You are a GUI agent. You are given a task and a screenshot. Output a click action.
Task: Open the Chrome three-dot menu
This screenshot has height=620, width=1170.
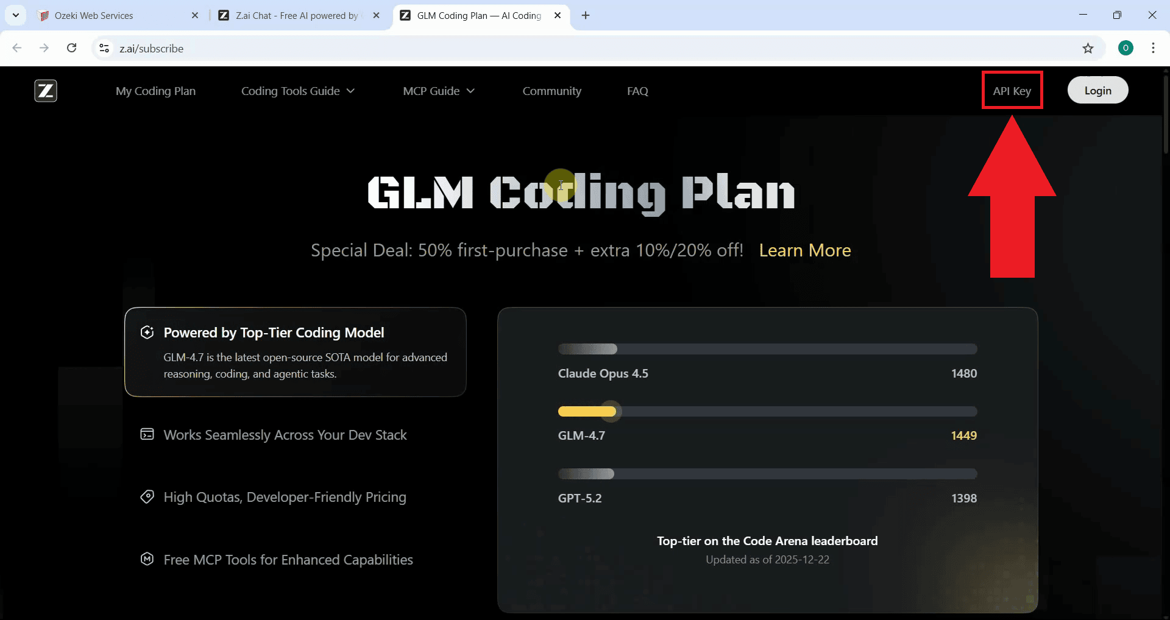(x=1153, y=48)
